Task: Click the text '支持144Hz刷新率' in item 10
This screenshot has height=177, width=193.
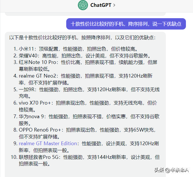Action: click(x=107, y=157)
